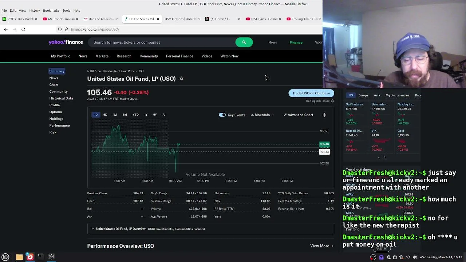Open the Firefox Tools menu

66,11
